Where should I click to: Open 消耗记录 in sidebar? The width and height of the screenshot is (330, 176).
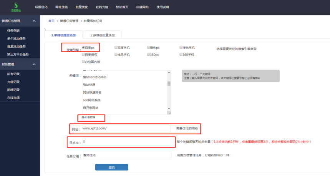pyautogui.click(x=13, y=90)
